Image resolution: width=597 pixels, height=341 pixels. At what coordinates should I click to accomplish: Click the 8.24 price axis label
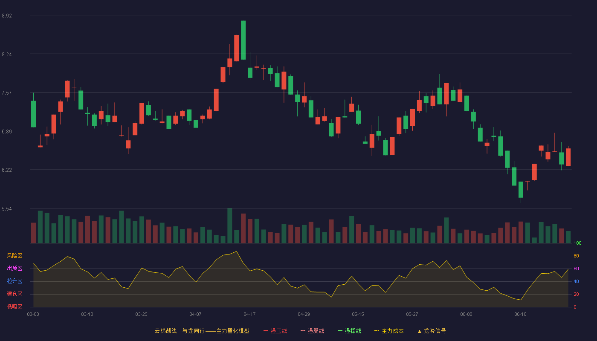[x=7, y=55]
